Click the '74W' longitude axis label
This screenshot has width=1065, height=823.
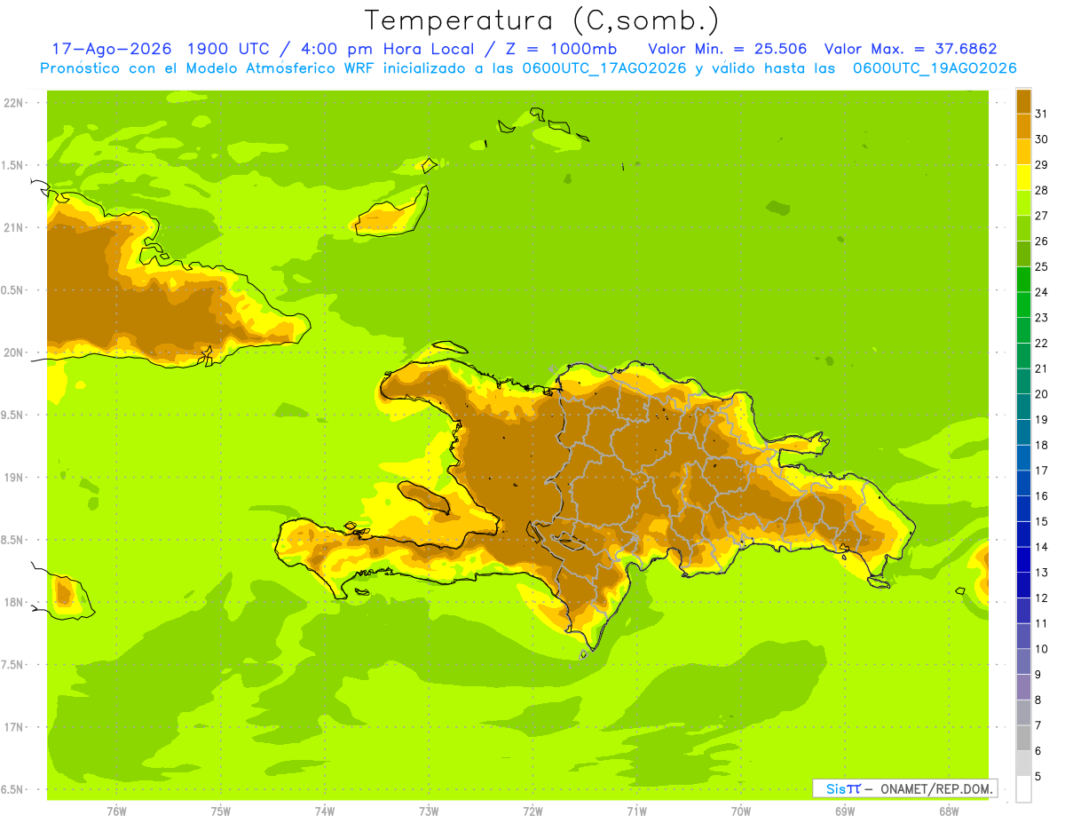tap(325, 811)
